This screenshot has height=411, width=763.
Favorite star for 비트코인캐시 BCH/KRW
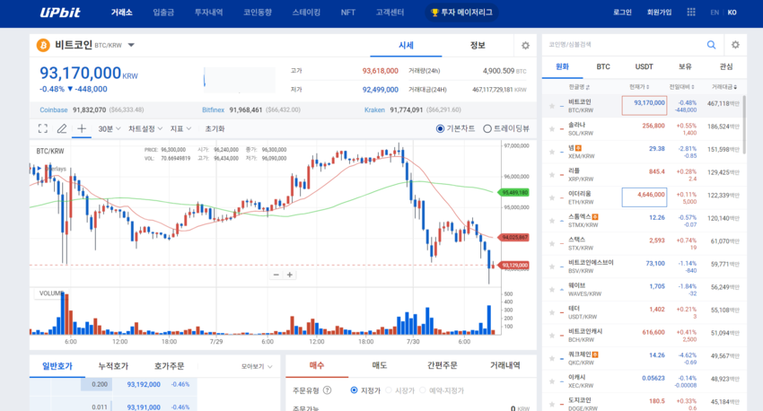(x=552, y=335)
